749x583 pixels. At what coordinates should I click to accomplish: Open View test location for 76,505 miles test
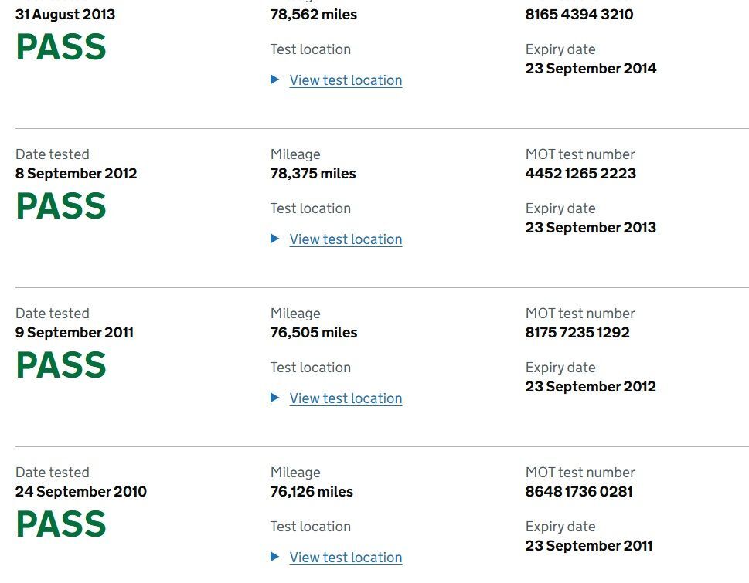click(346, 398)
